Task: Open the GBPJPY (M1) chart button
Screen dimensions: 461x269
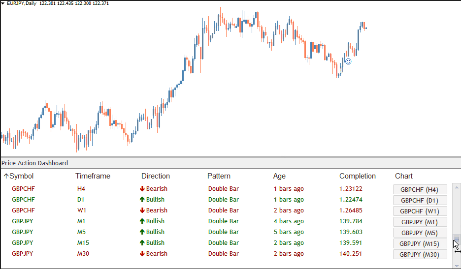Action: [x=420, y=222]
